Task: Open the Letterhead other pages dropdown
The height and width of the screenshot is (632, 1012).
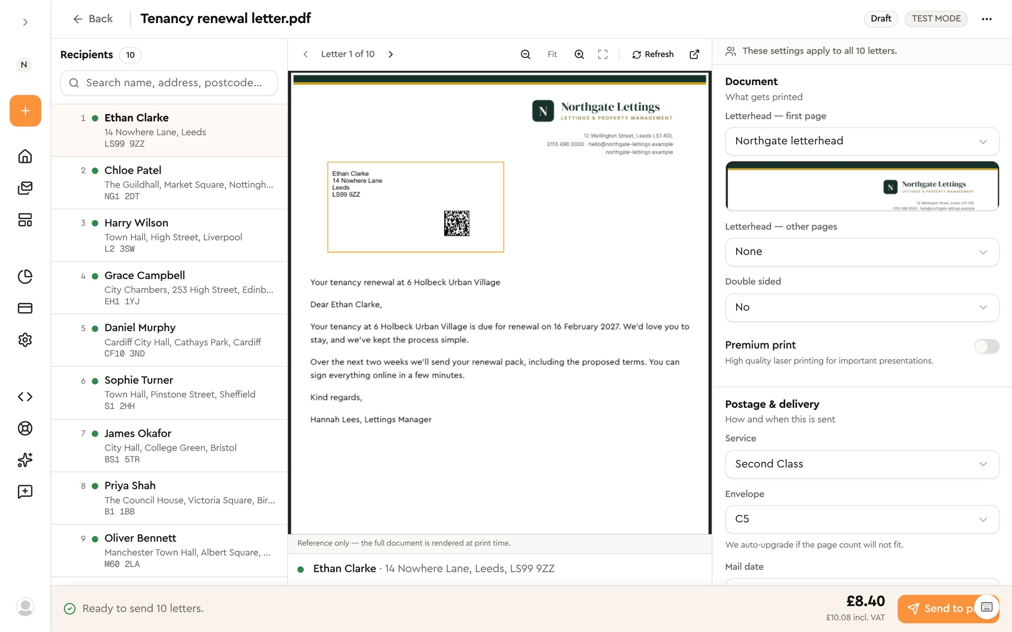Action: (862, 252)
